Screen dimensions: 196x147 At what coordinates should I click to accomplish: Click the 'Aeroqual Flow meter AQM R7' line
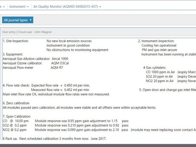coord(33,68)
